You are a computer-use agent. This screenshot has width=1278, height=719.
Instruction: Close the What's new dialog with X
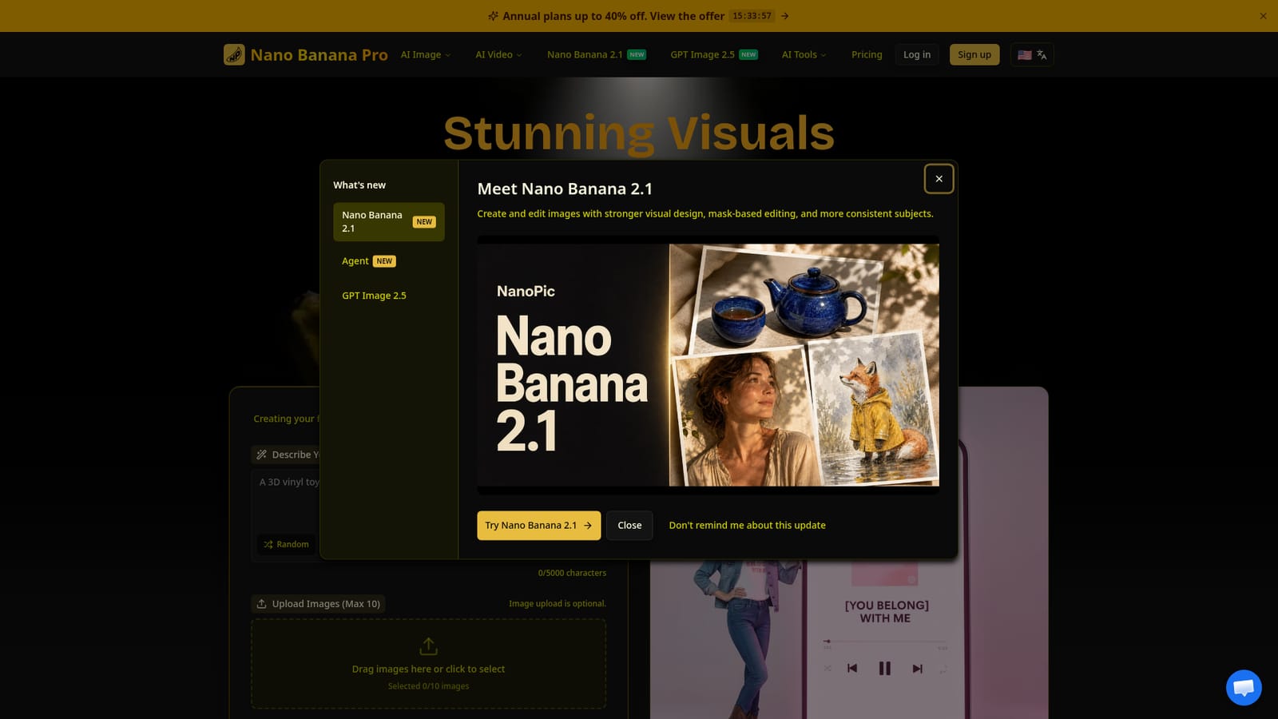tap(939, 179)
